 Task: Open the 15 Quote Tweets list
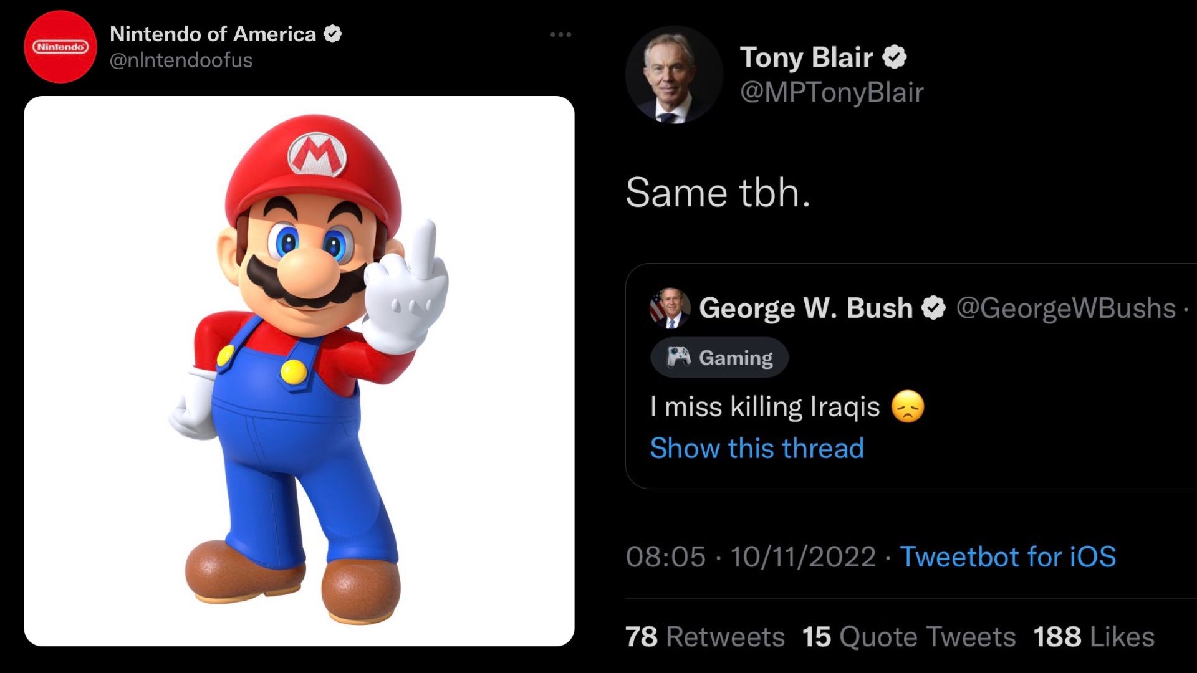[908, 637]
